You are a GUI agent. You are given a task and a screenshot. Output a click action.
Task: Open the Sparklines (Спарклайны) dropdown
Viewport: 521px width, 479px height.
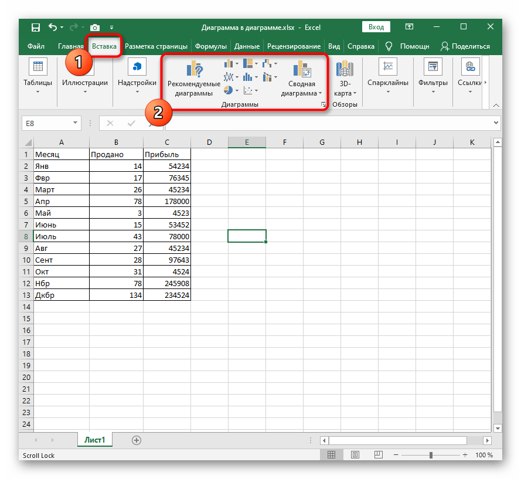coord(387,76)
